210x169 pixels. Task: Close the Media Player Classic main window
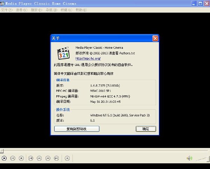(x=207, y=4)
